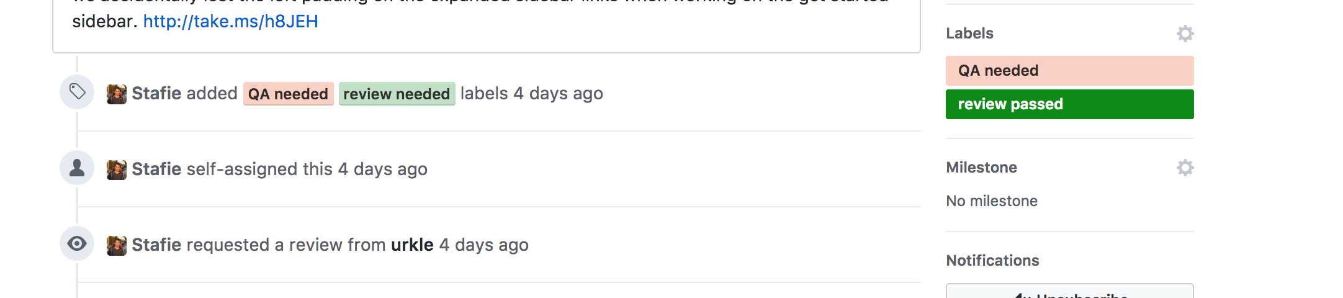The height and width of the screenshot is (298, 1343).
Task: Click the '4 days ago' labels timestamp
Action: (x=558, y=93)
